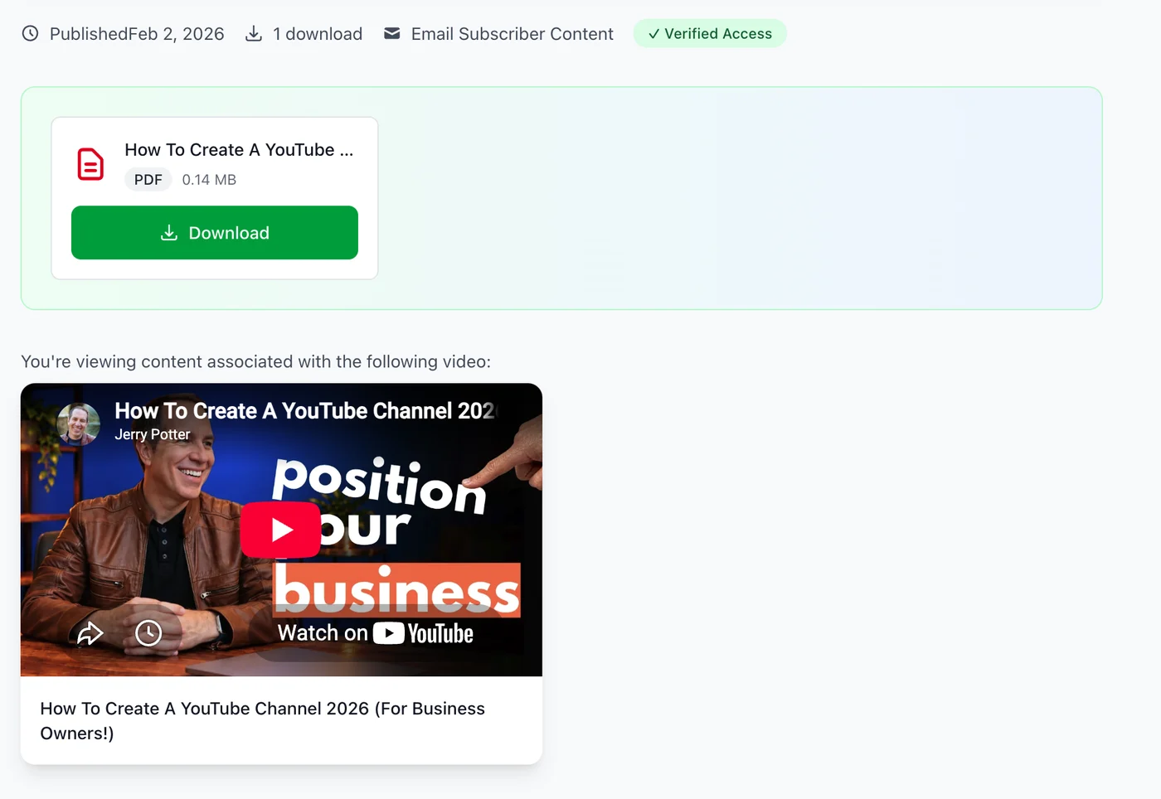Click the PDF file type tag
This screenshot has height=799, width=1161.
(x=148, y=180)
